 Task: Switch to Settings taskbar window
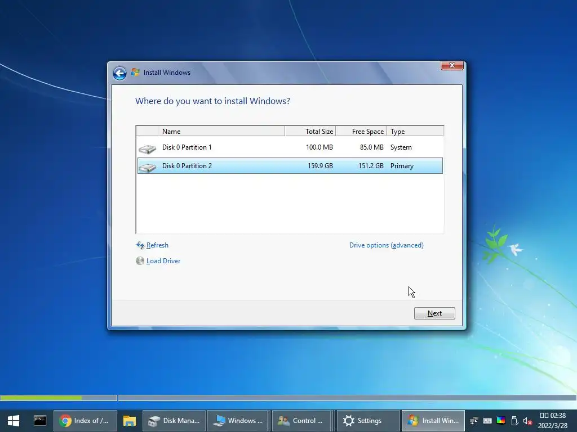click(x=369, y=421)
